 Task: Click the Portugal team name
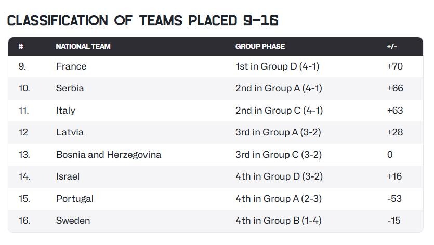[74, 199]
